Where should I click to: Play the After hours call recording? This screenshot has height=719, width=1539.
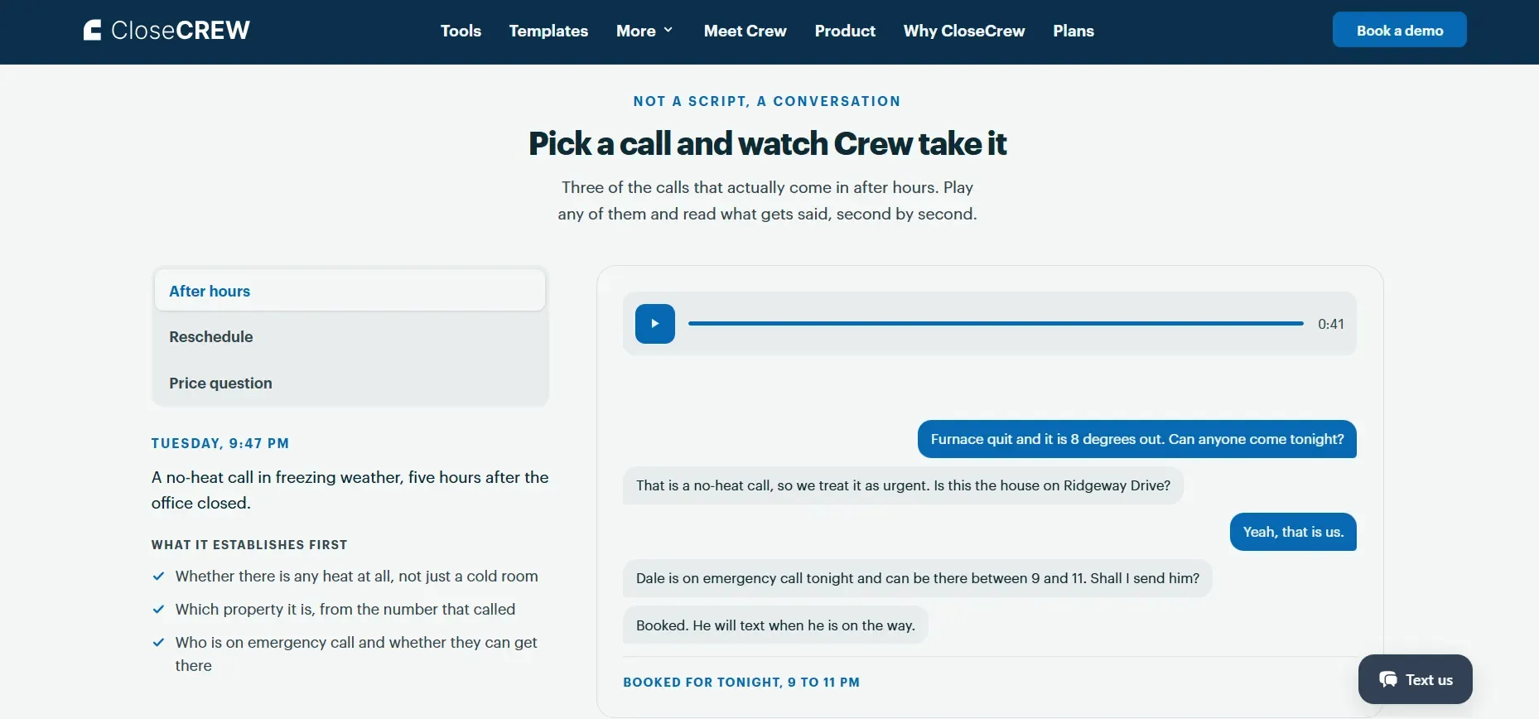click(x=655, y=324)
